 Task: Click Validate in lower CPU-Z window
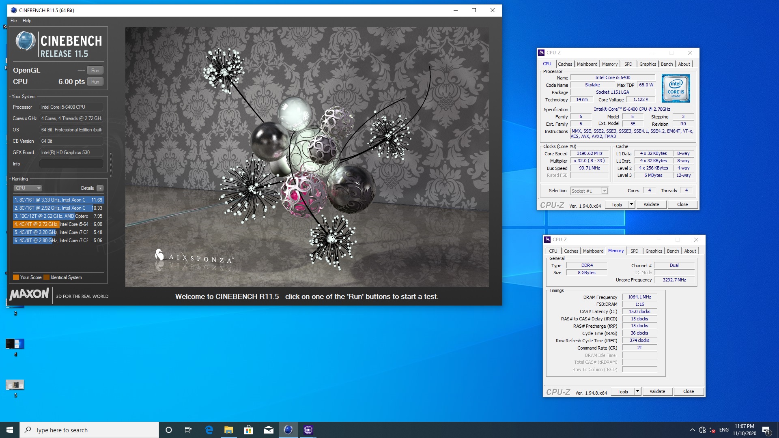point(657,392)
